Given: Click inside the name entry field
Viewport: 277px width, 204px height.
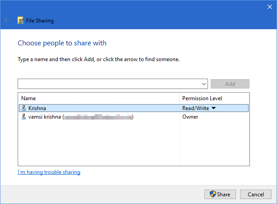Looking at the screenshot, I should tap(108, 84).
